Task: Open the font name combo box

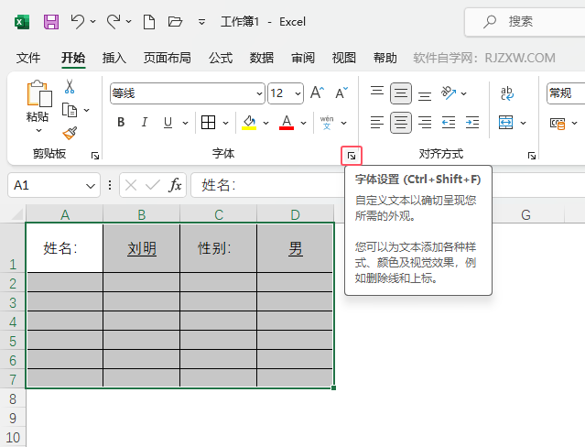Action: point(188,93)
